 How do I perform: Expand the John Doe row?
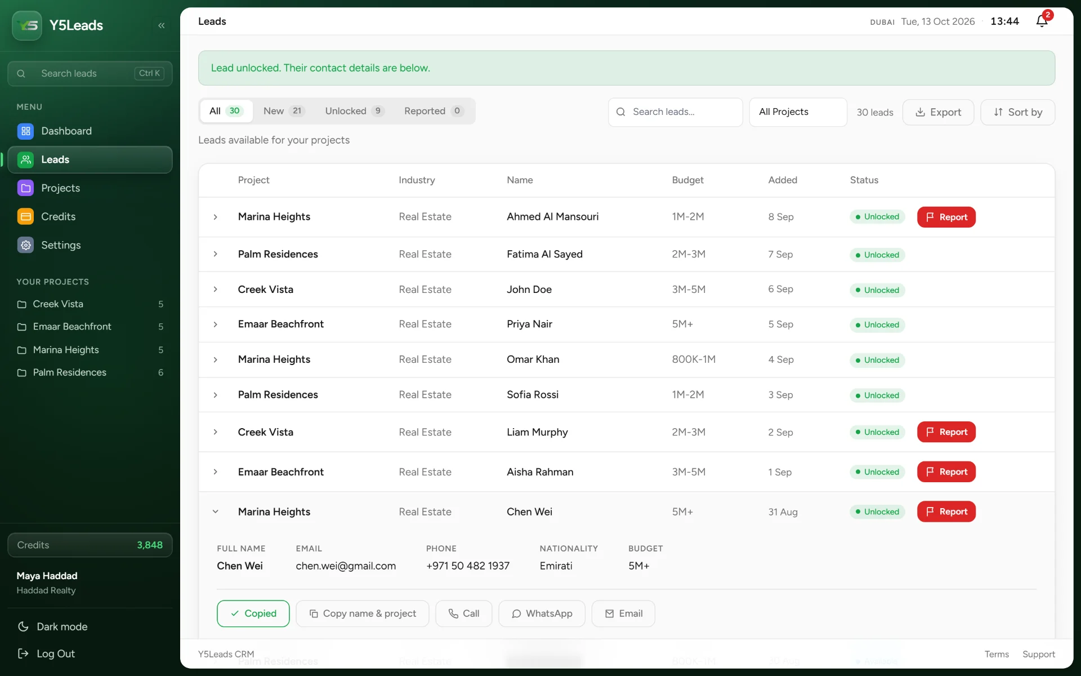pyautogui.click(x=215, y=289)
